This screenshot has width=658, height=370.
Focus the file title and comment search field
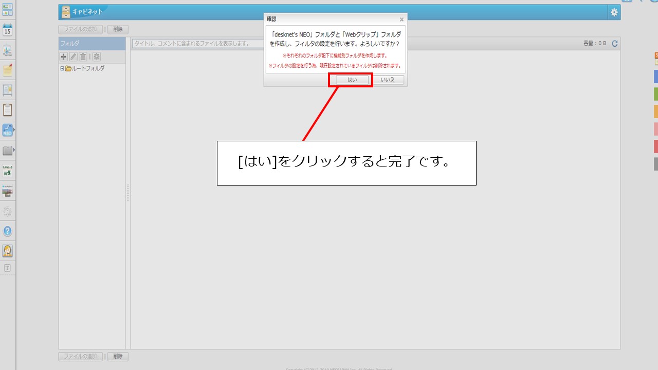(198, 44)
